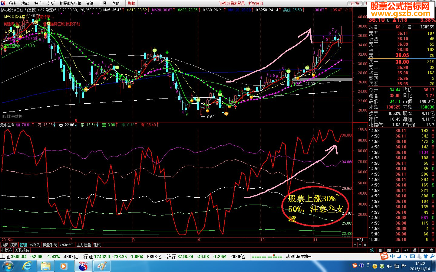Open the 关联报价 tab

tap(22, 250)
